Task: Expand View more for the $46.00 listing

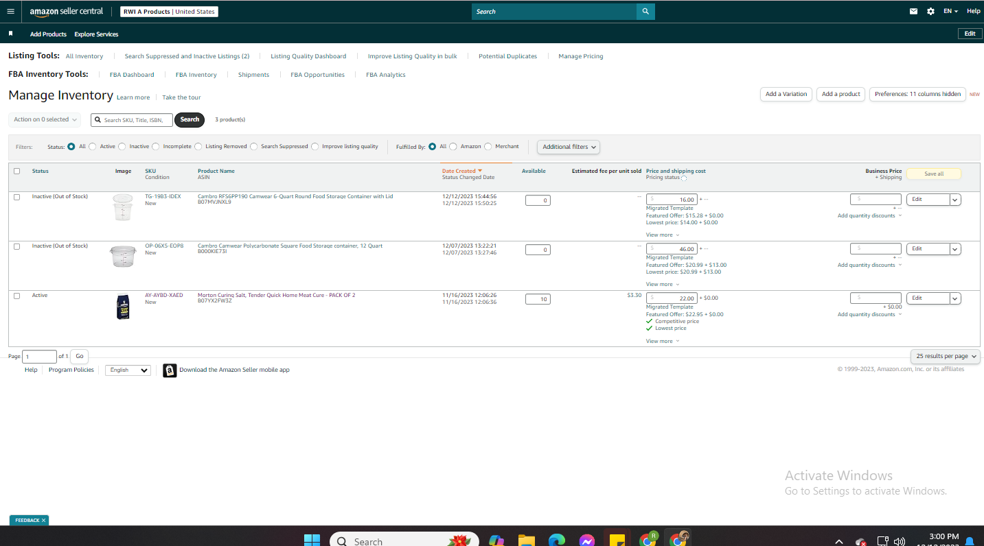Action: pos(663,285)
